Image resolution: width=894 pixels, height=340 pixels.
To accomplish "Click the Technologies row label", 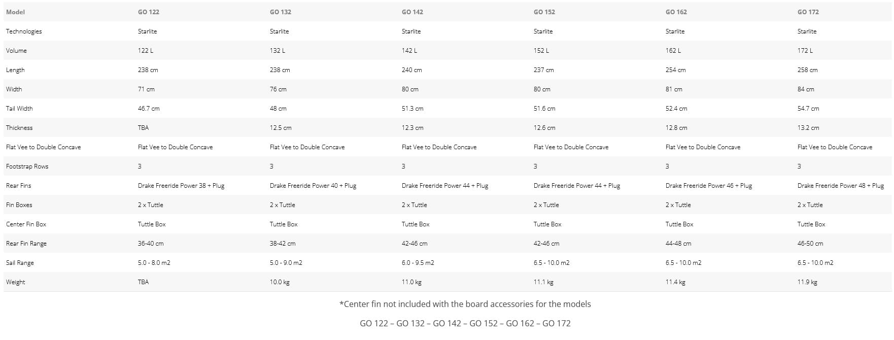I will [x=24, y=31].
